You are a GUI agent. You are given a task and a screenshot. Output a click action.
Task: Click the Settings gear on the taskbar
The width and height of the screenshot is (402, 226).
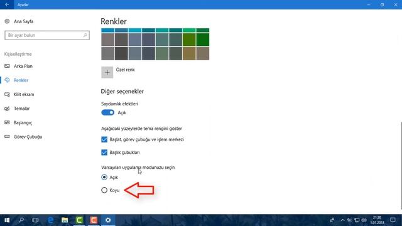(x=108, y=220)
